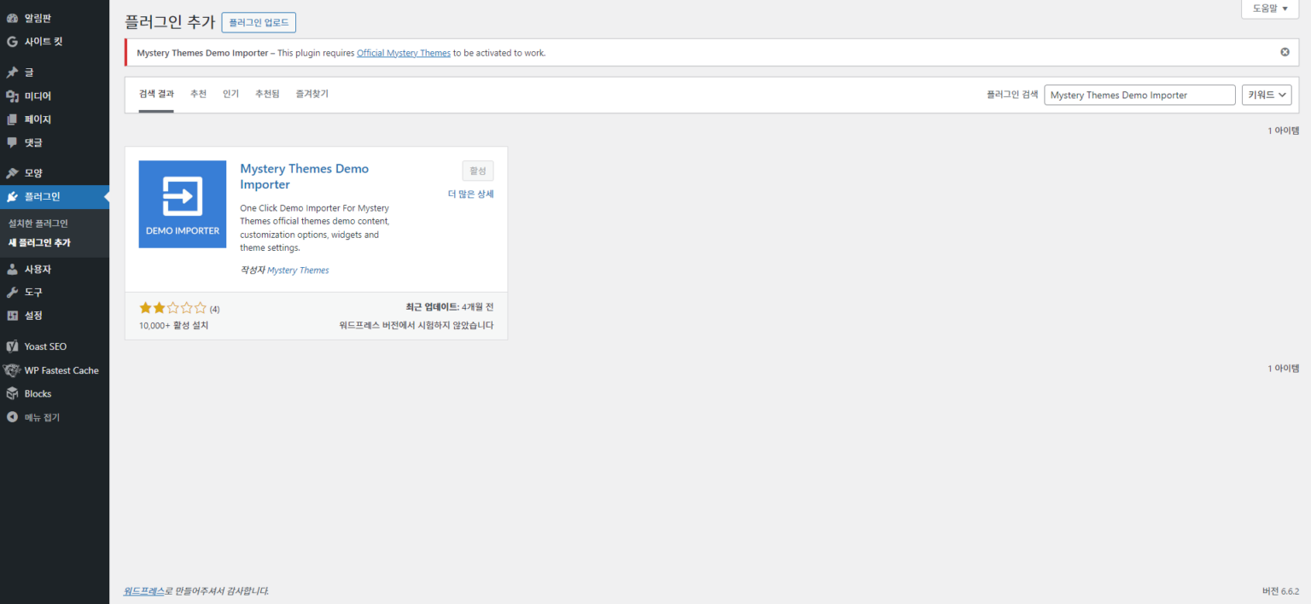
Task: Click the 플러그인 업로드 button
Action: [x=259, y=23]
